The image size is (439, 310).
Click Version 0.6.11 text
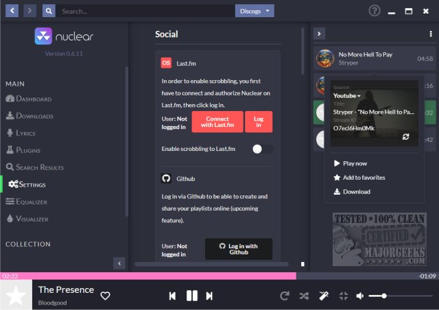point(64,53)
